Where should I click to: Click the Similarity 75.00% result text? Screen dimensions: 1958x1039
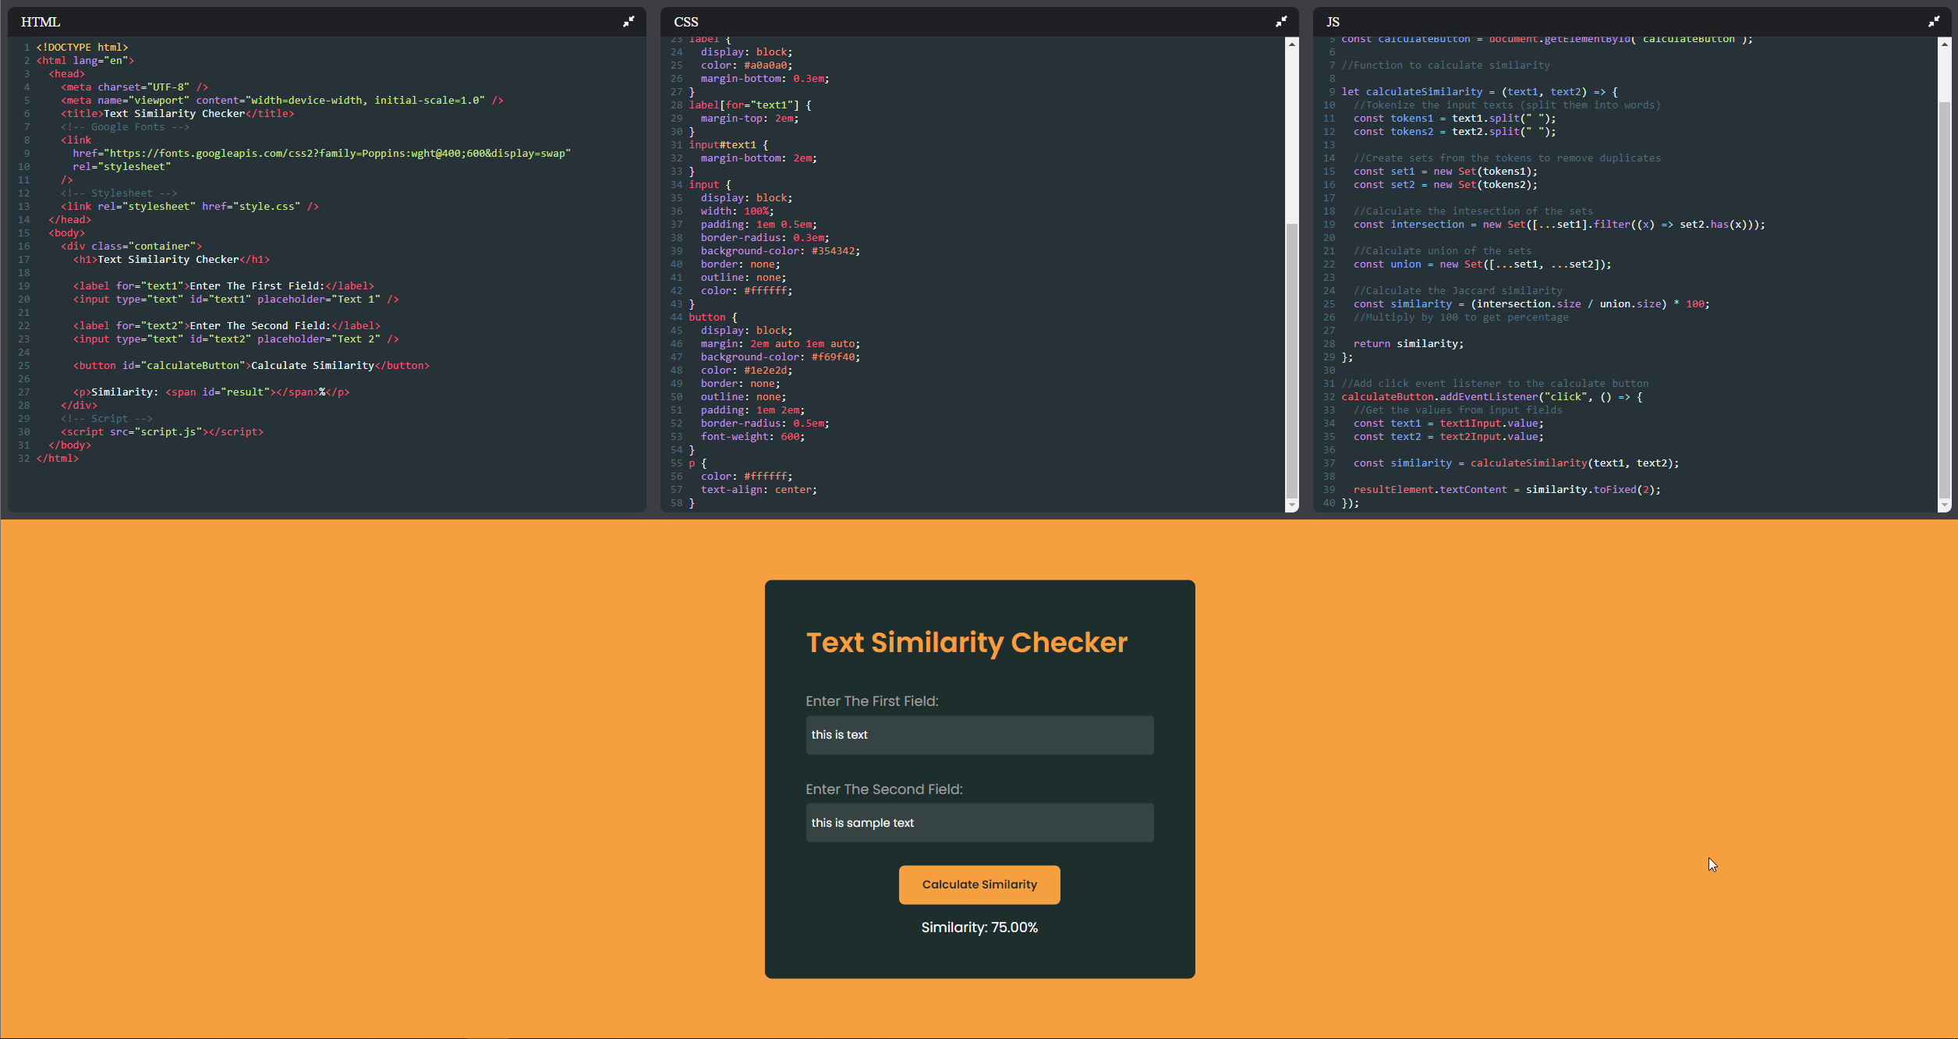979,927
